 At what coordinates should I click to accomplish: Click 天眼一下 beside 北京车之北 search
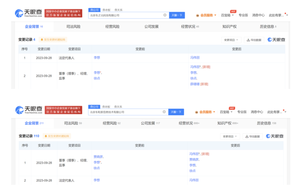(177, 15)
